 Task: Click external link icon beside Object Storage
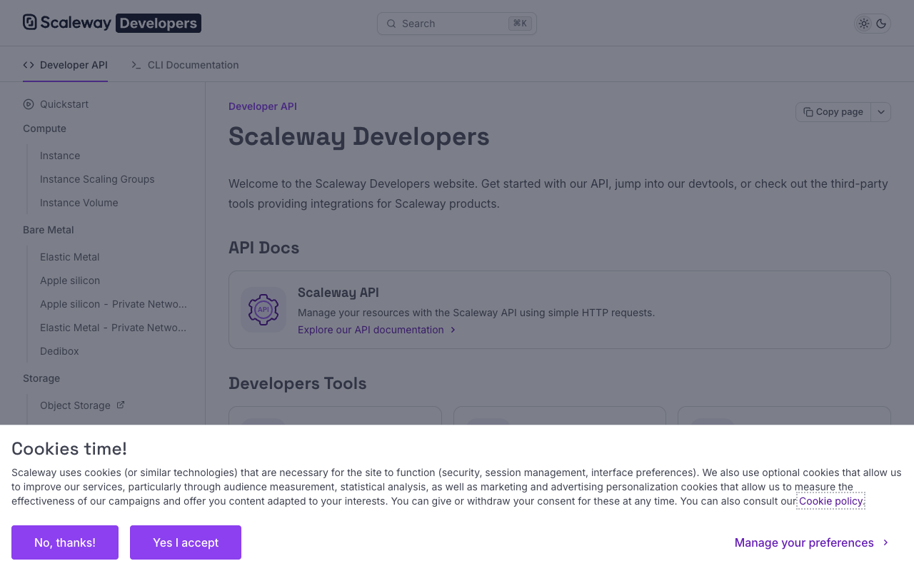coord(121,405)
